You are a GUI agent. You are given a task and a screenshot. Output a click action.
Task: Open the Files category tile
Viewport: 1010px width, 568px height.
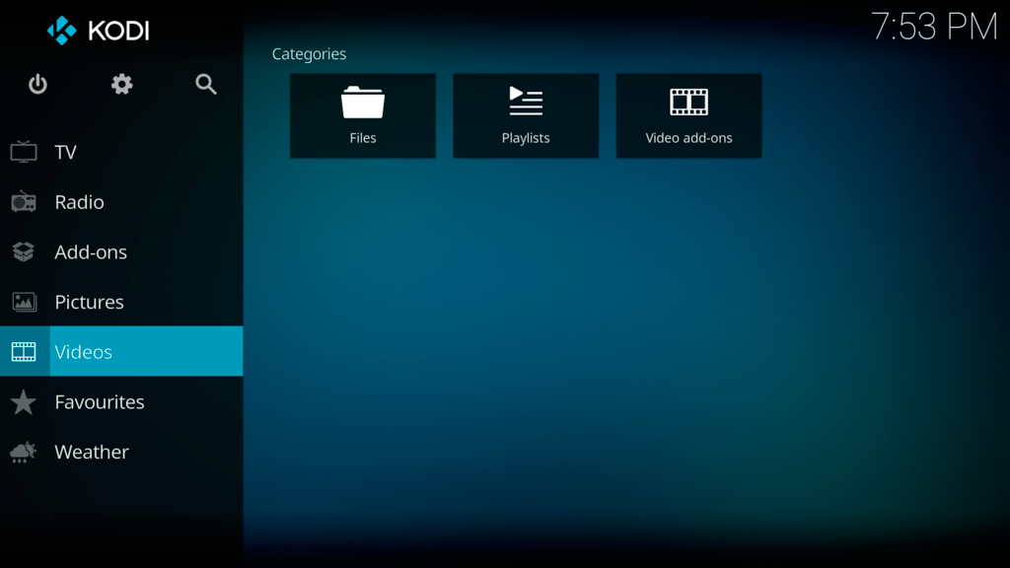point(363,115)
